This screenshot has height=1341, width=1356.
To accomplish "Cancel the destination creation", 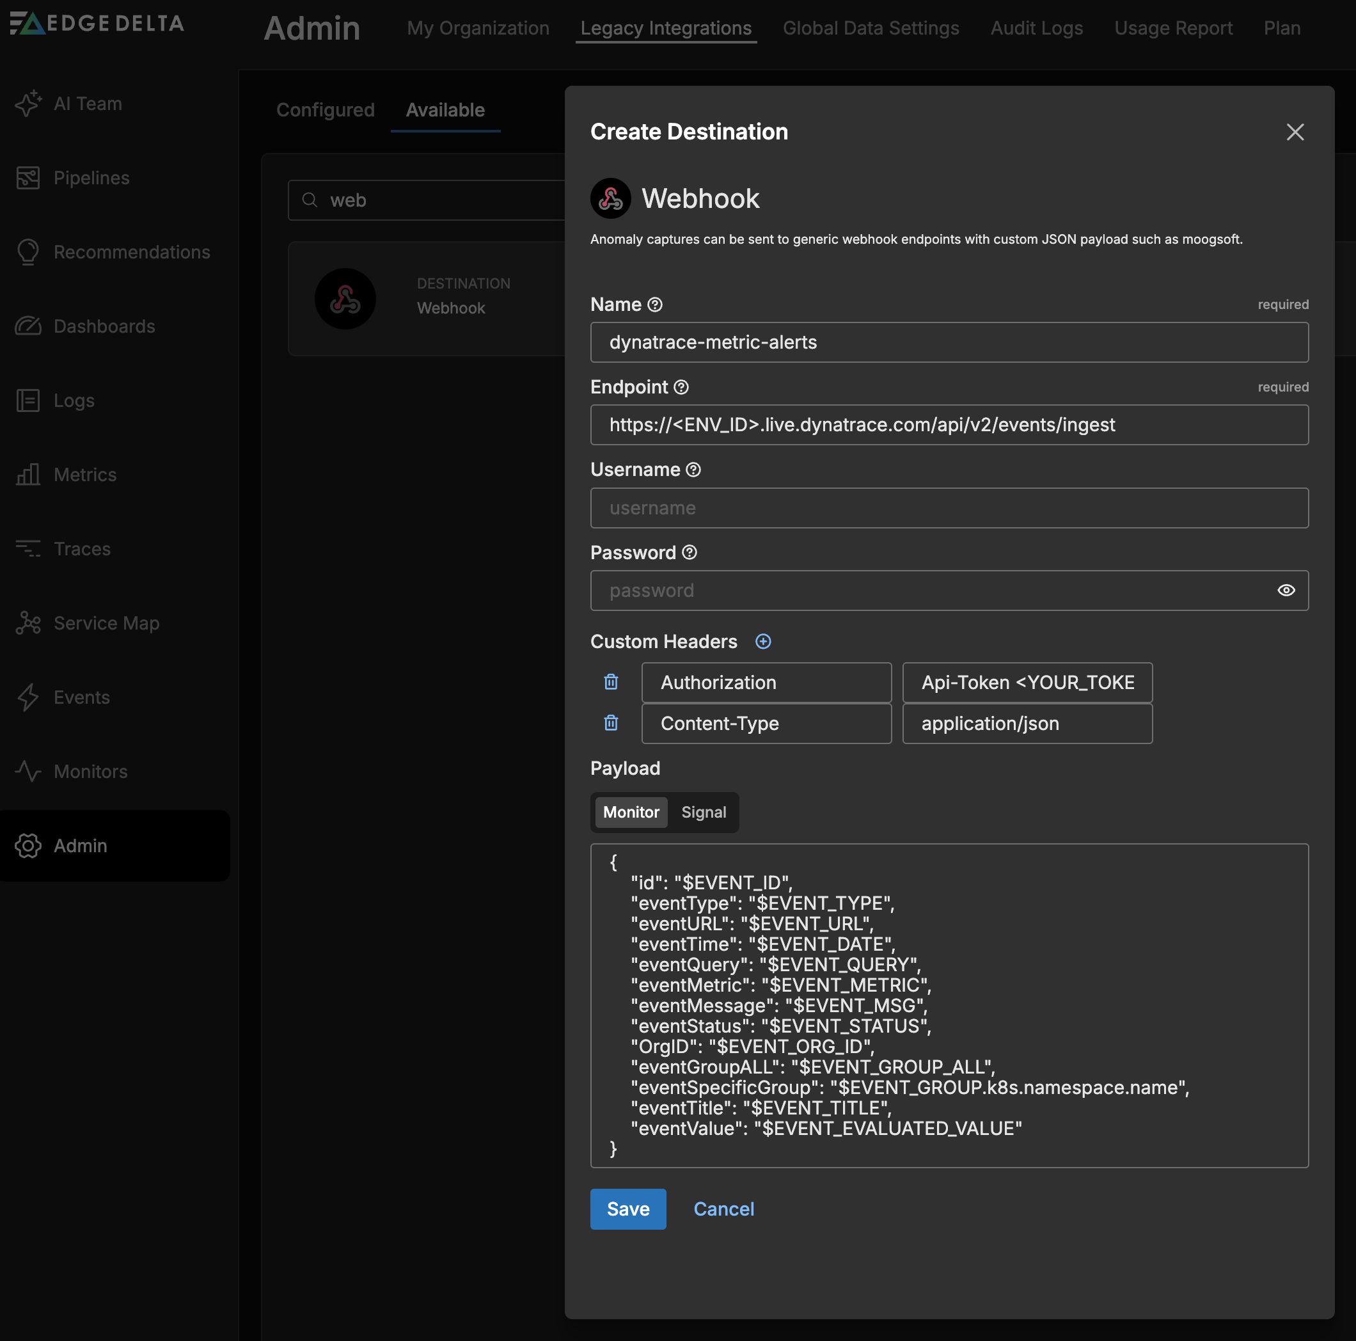I will [x=723, y=1209].
